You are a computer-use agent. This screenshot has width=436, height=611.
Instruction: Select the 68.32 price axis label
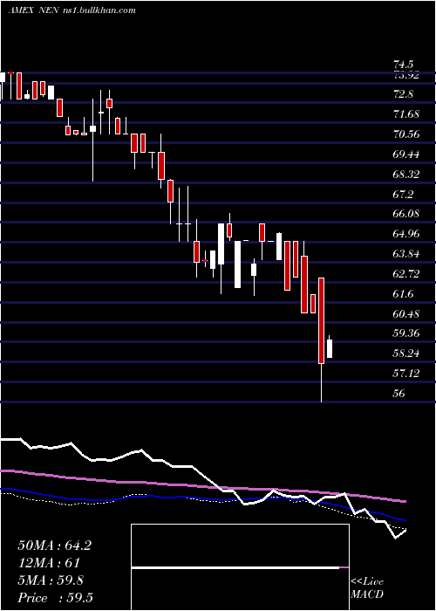[406, 175]
